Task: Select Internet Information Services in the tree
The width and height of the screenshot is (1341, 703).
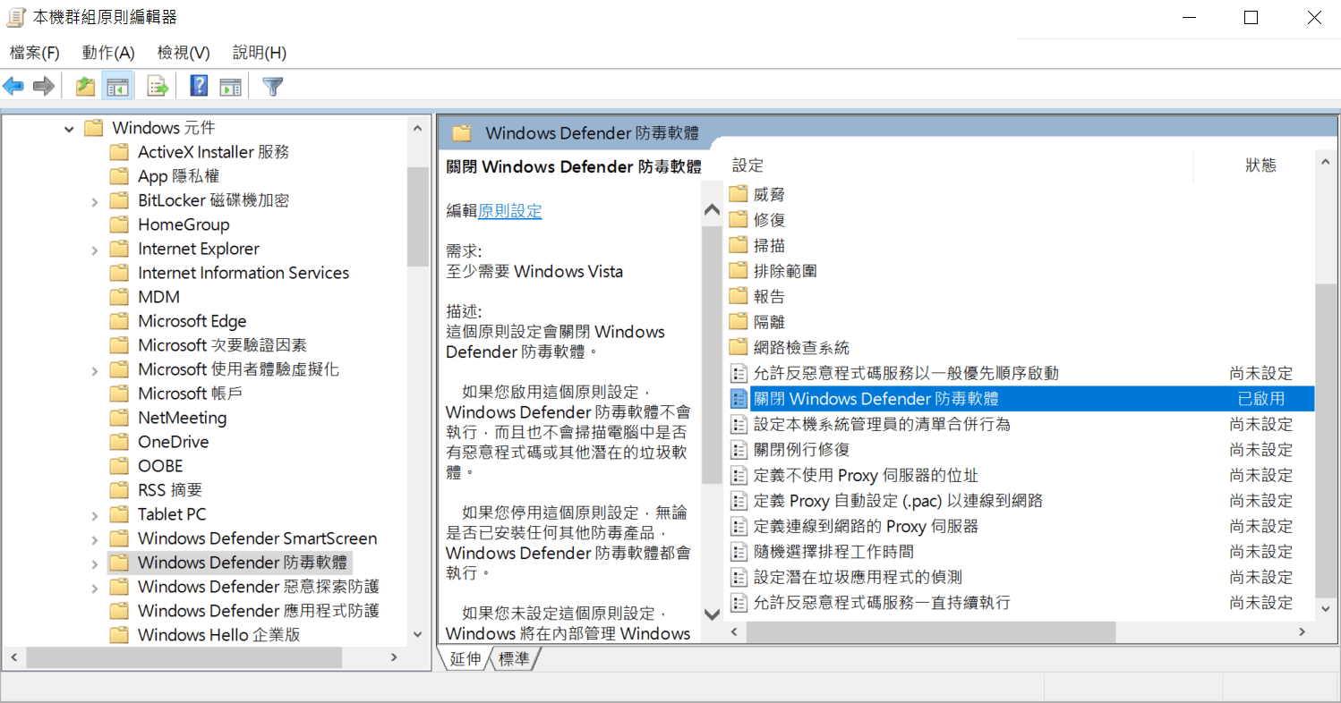Action: pos(243,273)
